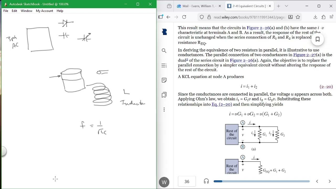Close the Mail browser tab
The height and width of the screenshot is (189, 336).
pyautogui.click(x=220, y=6)
